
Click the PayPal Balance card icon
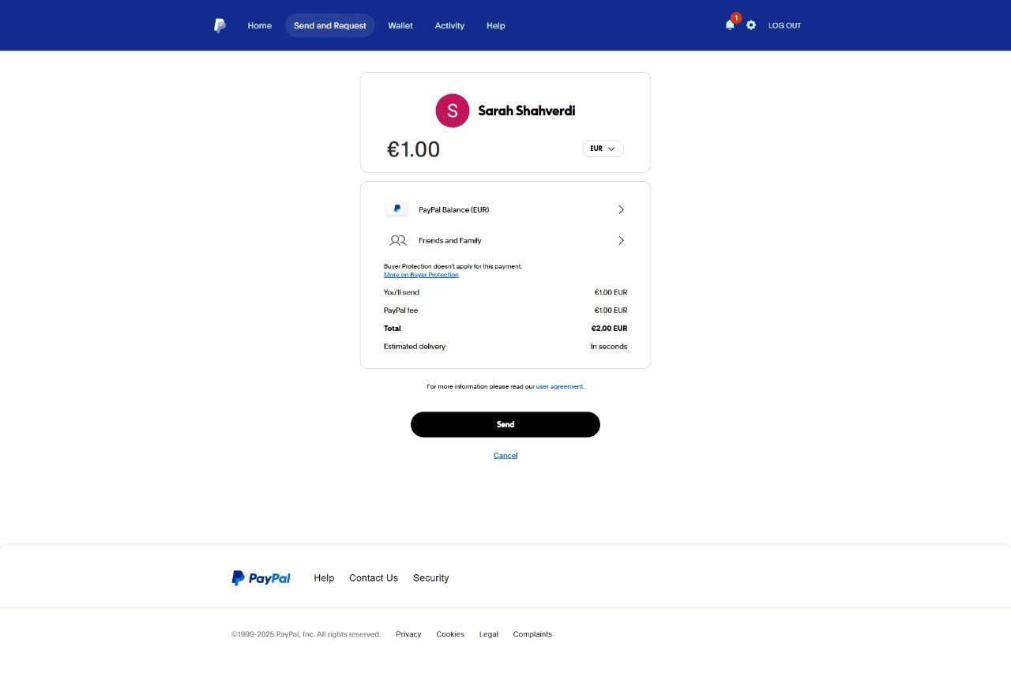(397, 209)
